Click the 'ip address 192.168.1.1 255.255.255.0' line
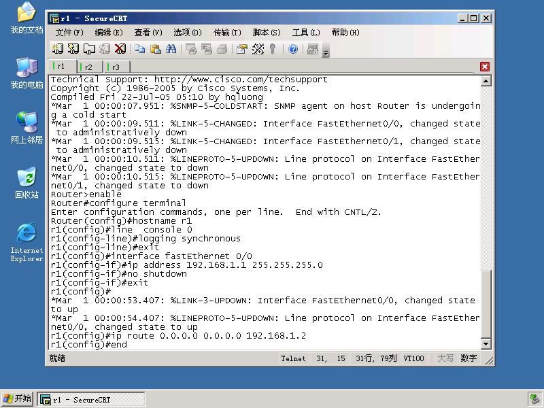Viewport: 544px width, 408px height. coord(186,265)
